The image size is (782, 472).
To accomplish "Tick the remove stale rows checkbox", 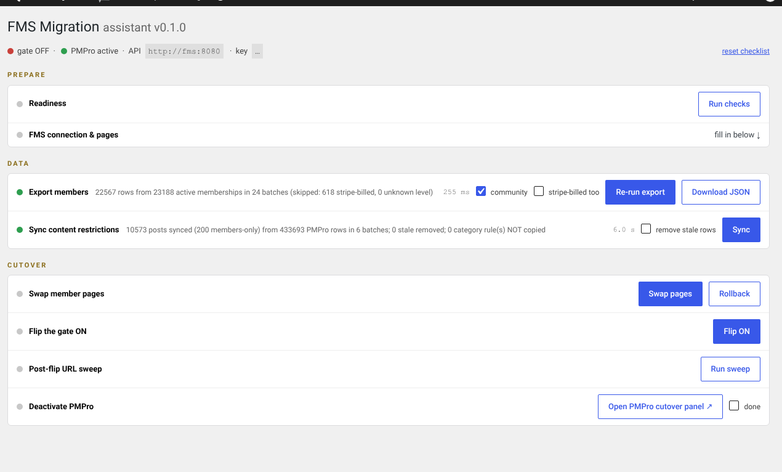I will pos(646,229).
